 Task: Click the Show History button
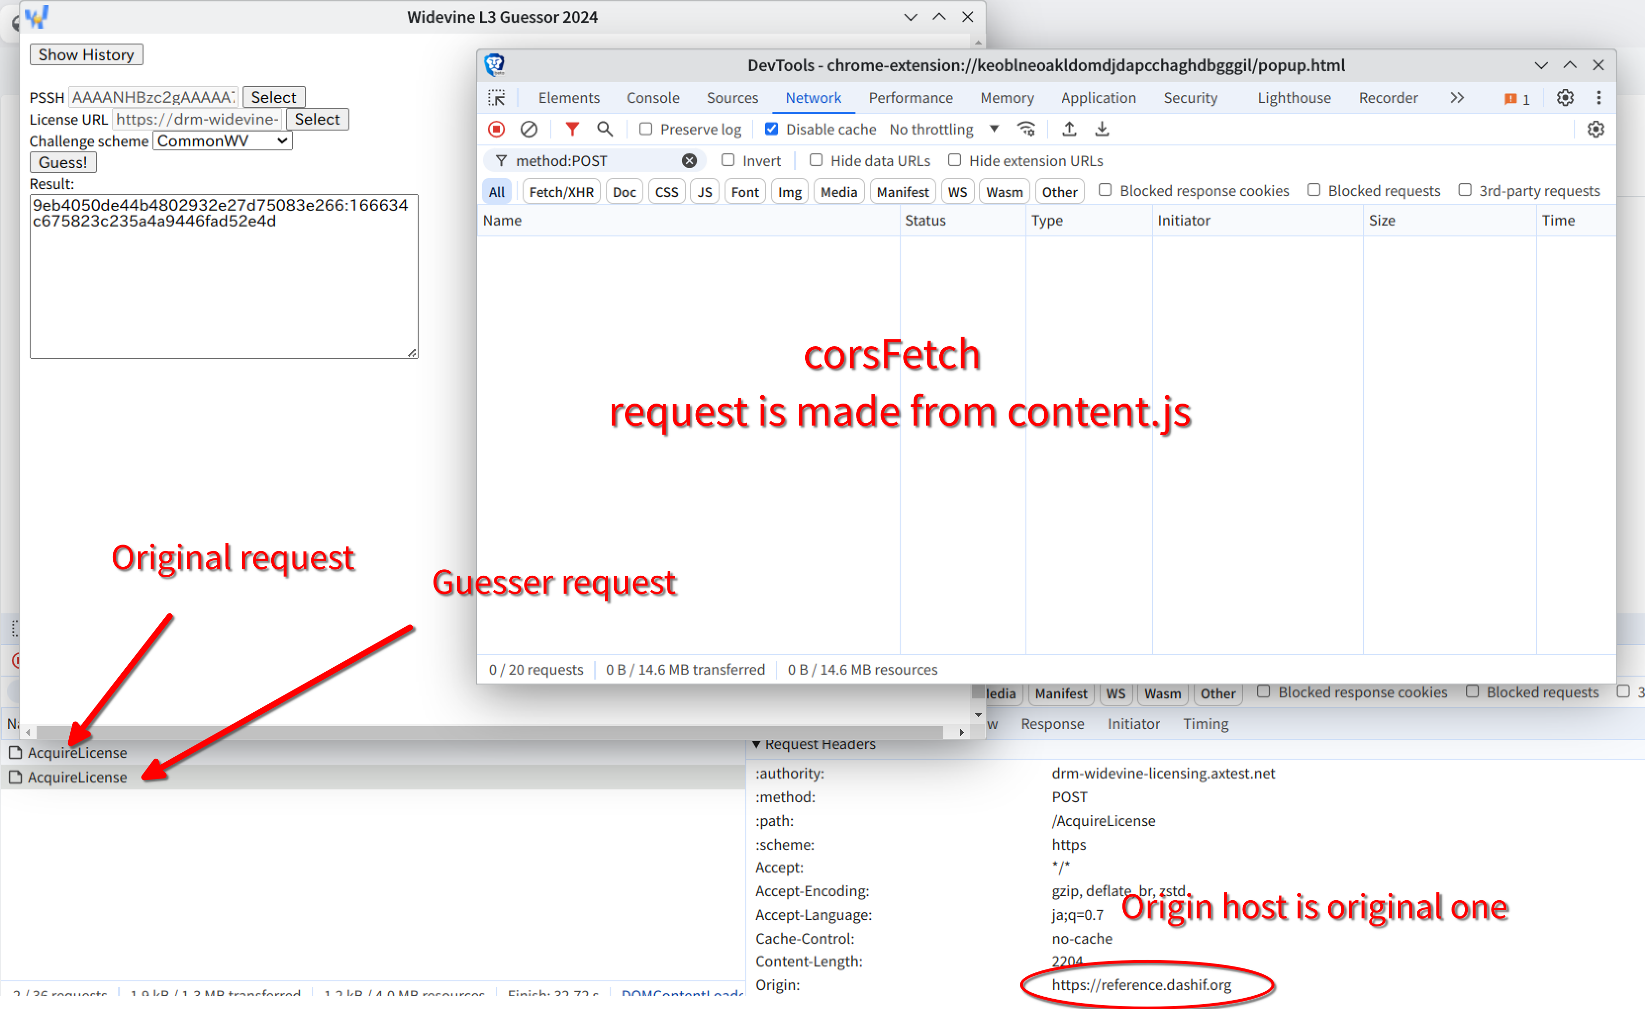pos(86,55)
